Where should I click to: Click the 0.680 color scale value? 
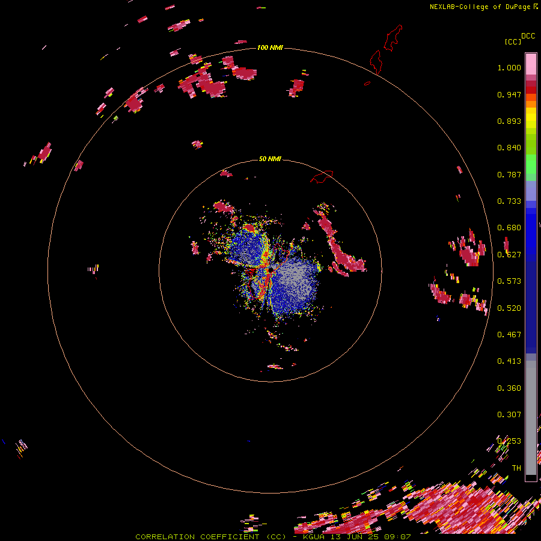click(509, 228)
